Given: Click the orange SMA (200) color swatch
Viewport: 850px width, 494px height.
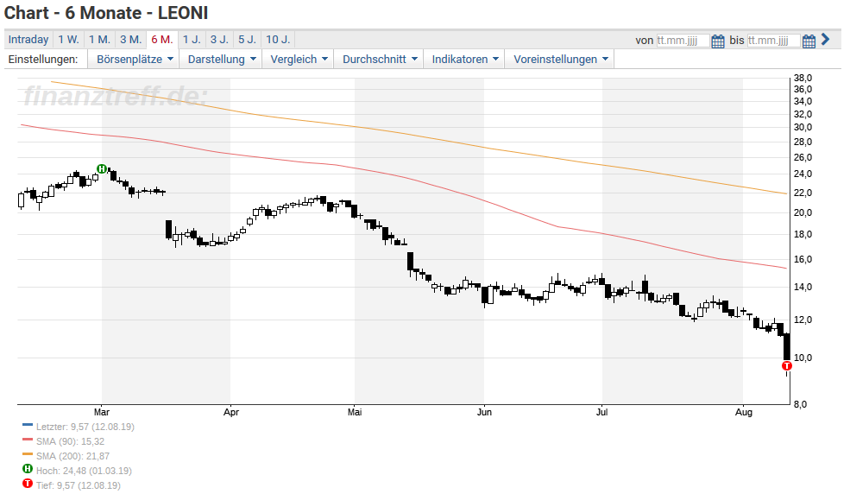Looking at the screenshot, I should tap(28, 454).
